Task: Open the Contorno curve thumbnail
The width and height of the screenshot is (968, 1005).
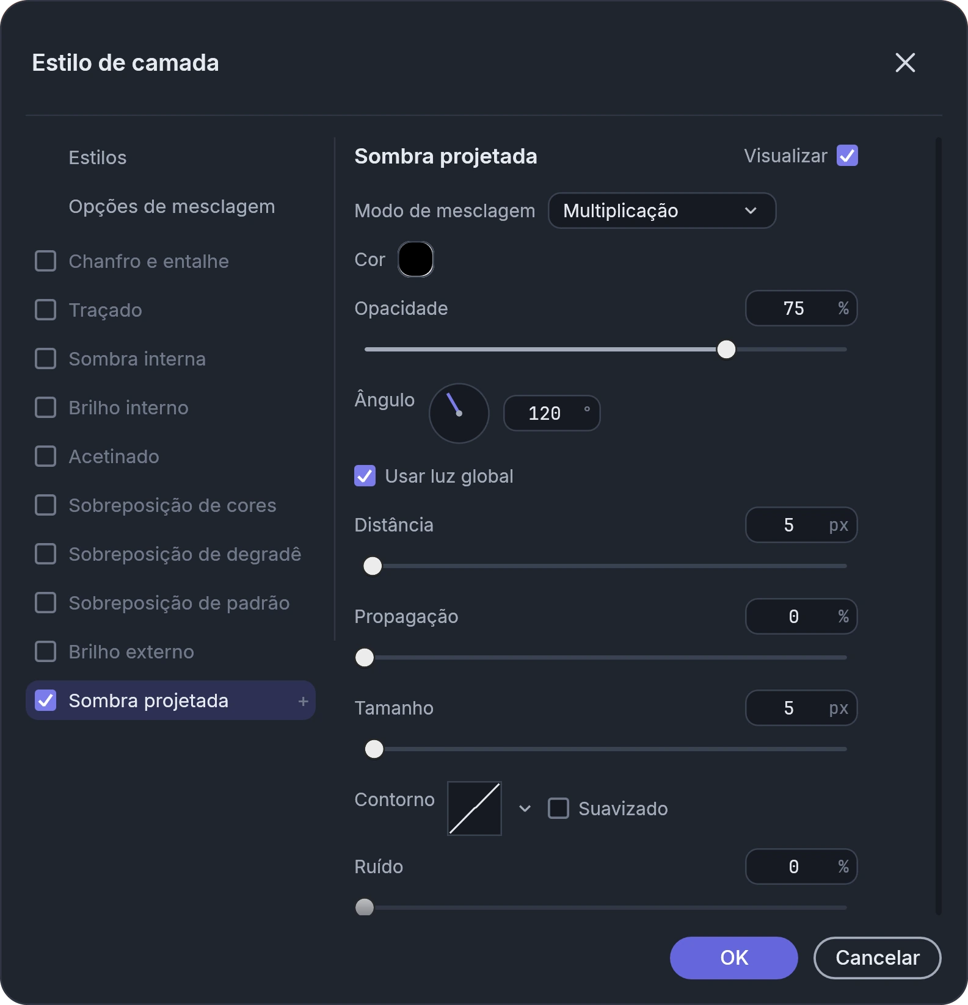Action: [475, 809]
